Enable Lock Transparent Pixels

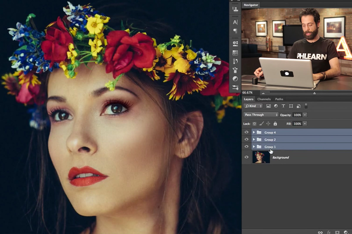click(x=255, y=124)
